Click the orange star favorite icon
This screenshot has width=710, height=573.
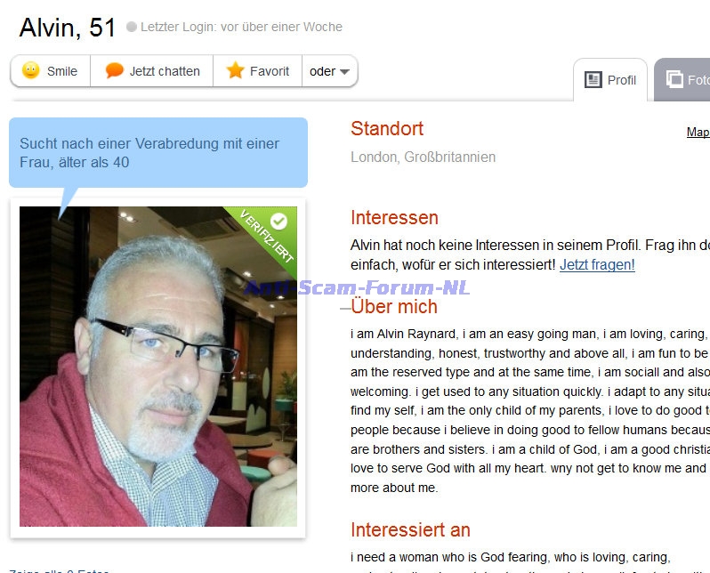tap(236, 70)
